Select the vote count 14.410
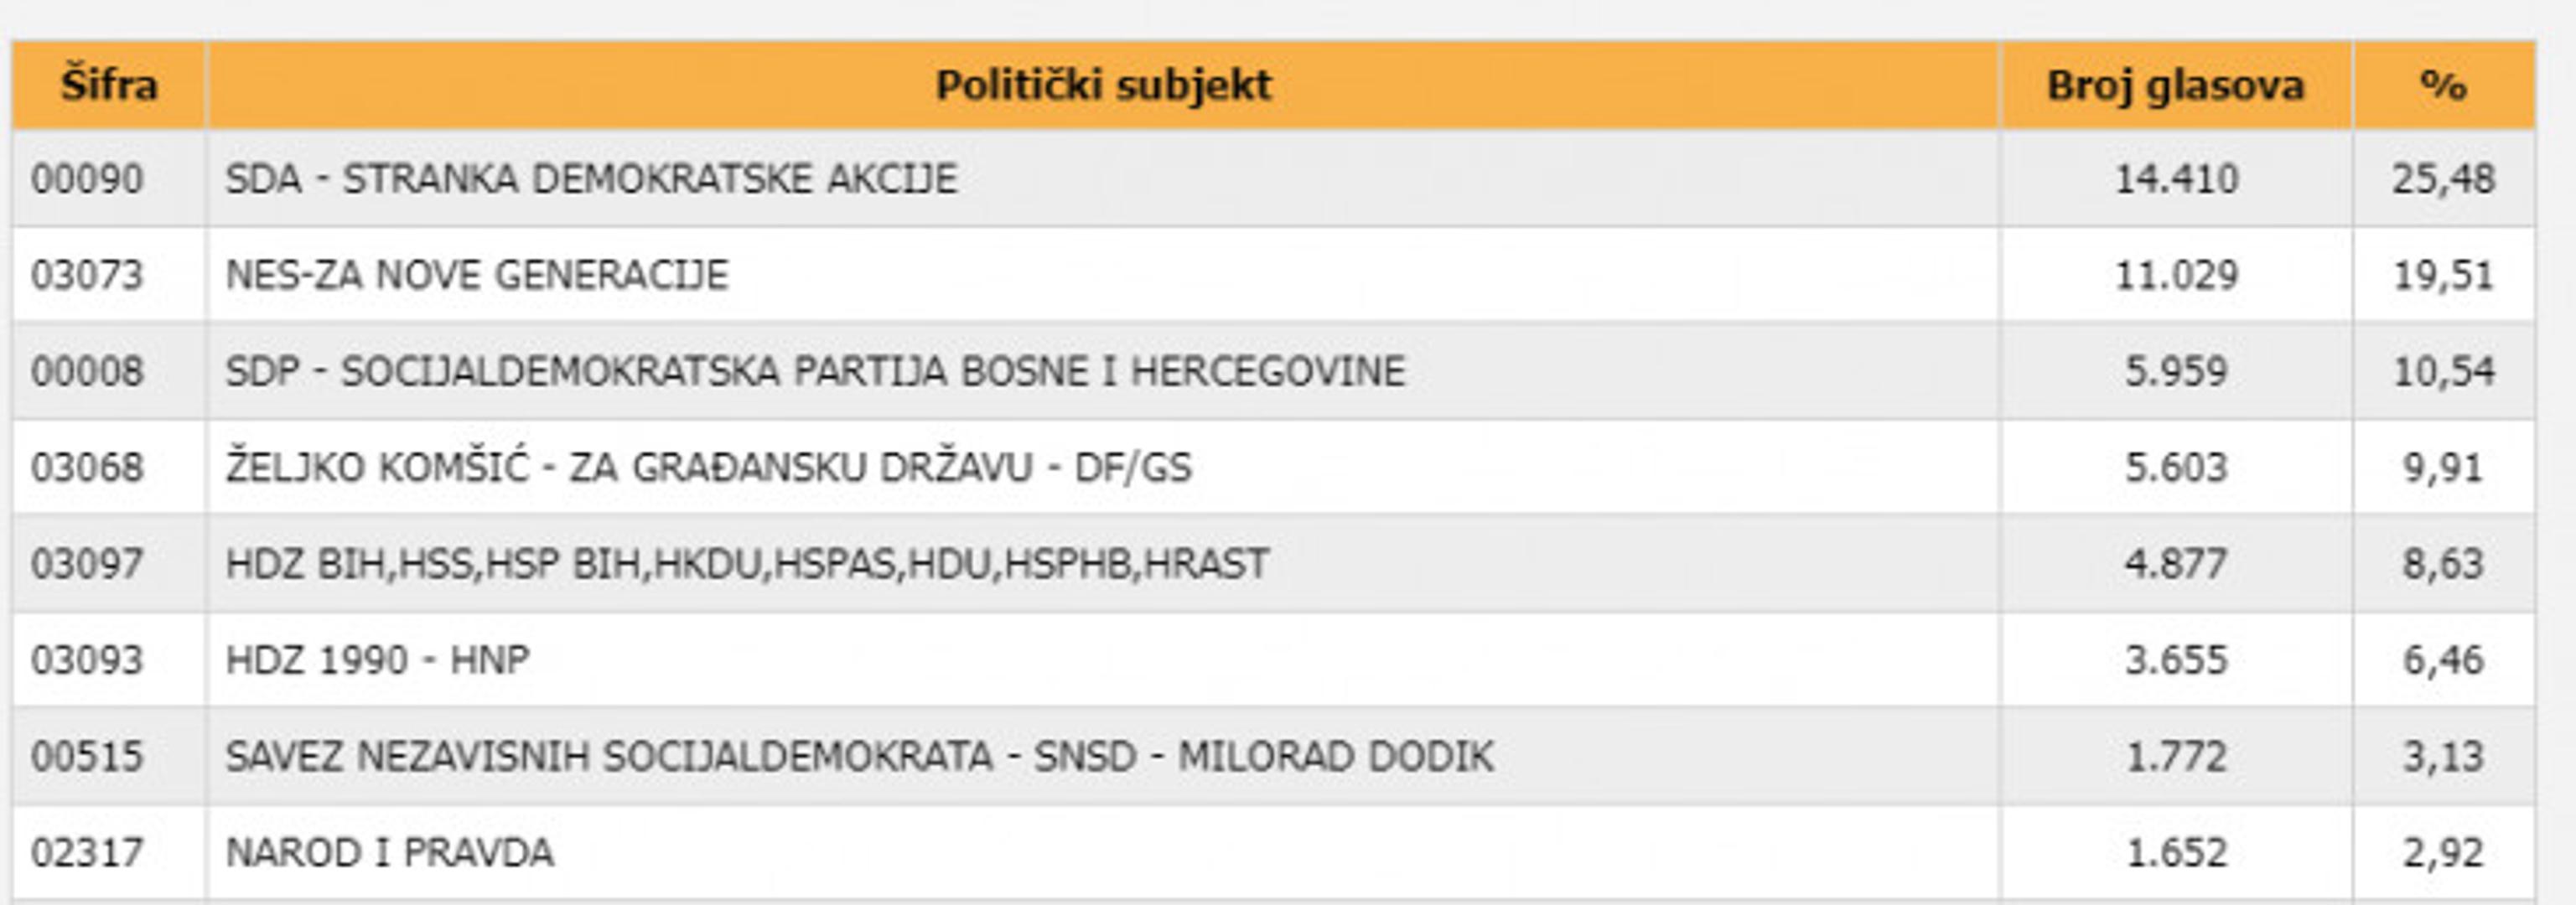2576x905 pixels. pyautogui.click(x=2176, y=179)
